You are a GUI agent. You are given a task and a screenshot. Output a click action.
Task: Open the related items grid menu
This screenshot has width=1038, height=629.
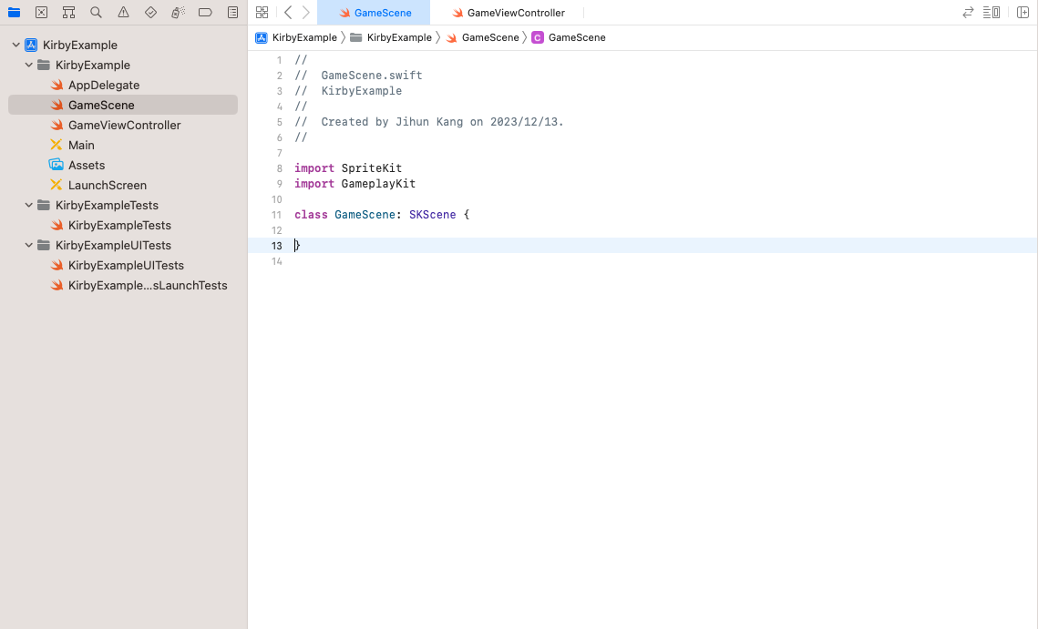point(262,13)
